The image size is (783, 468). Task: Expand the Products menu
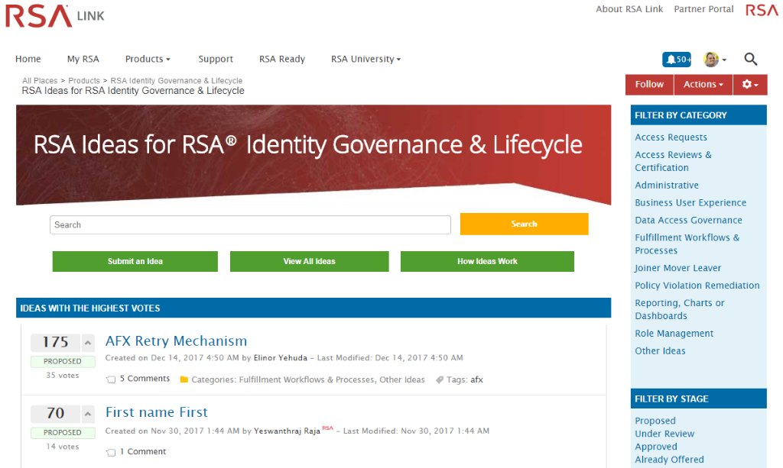pos(148,59)
